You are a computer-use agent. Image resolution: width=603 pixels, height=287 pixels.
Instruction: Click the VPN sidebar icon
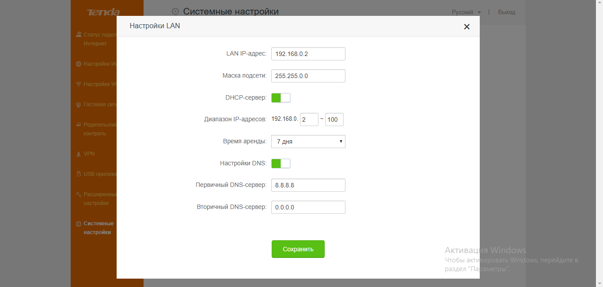pyautogui.click(x=79, y=154)
